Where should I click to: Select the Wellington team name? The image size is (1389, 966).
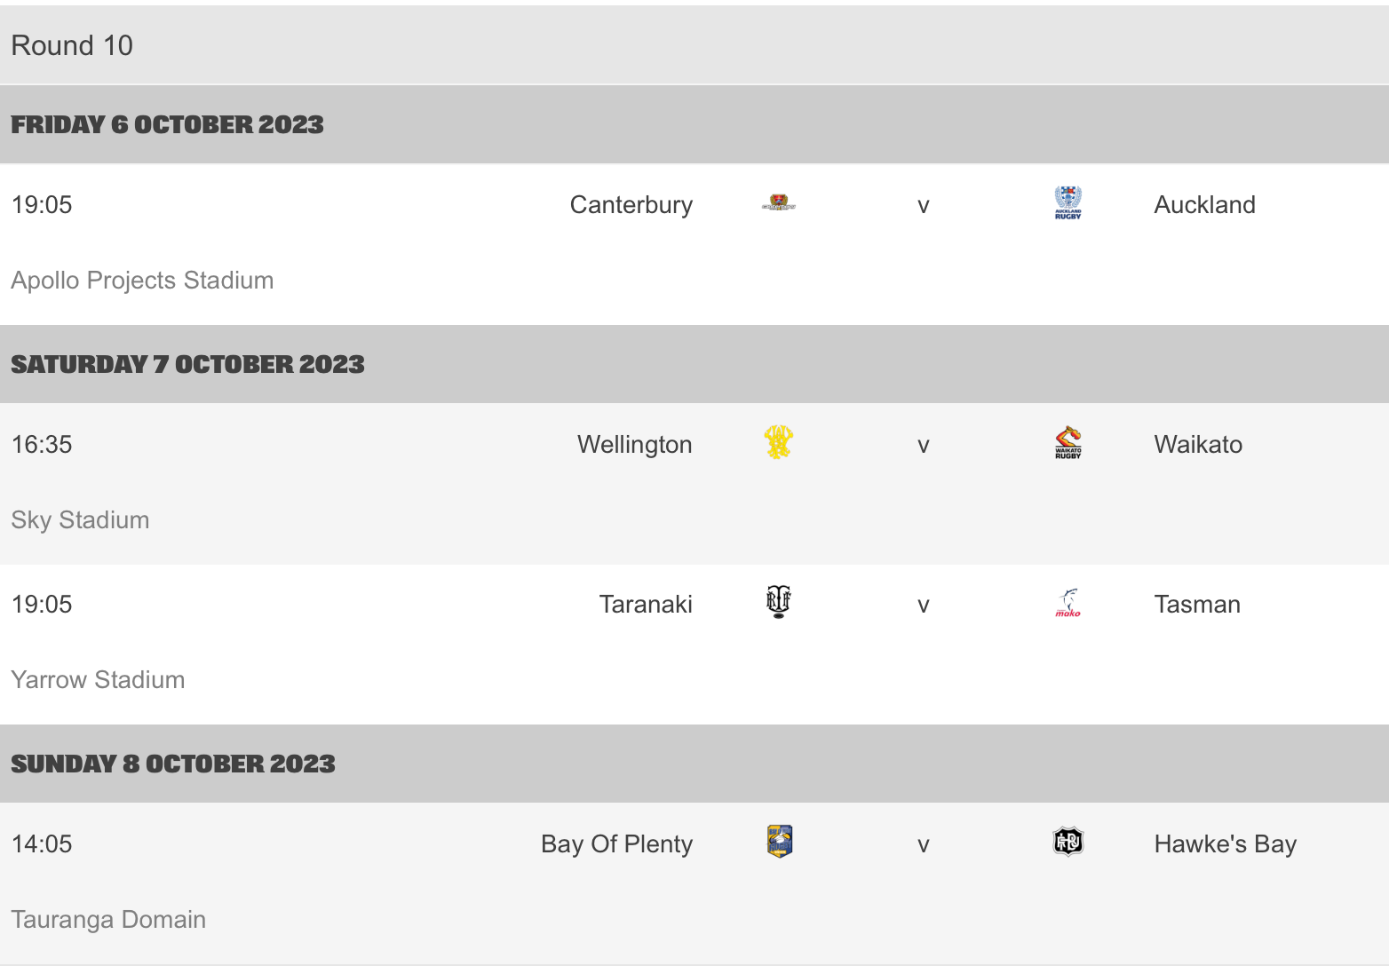[634, 445]
